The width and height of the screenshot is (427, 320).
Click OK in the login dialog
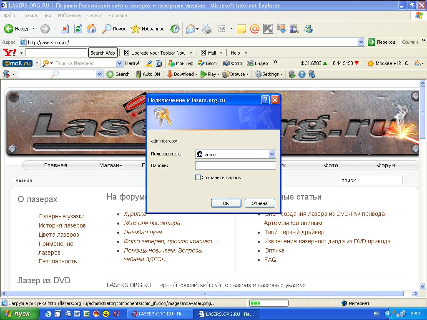pos(226,203)
